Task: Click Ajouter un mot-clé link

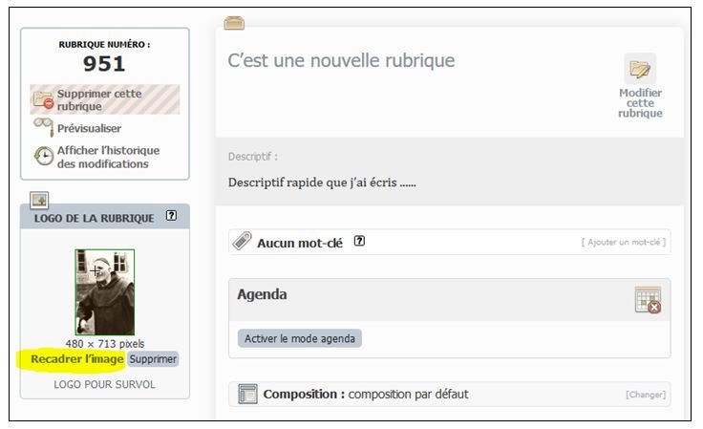Action: pos(624,242)
